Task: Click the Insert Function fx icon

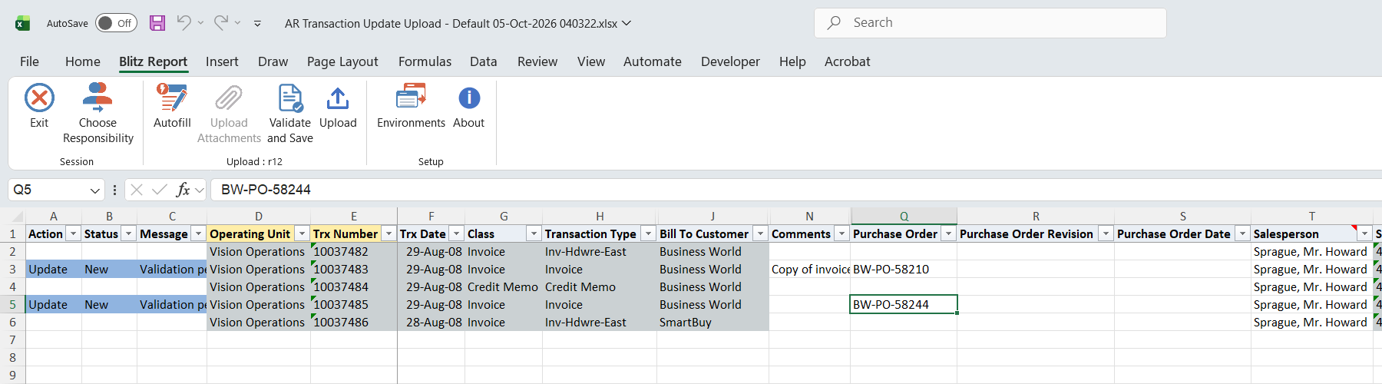Action: pyautogui.click(x=183, y=190)
